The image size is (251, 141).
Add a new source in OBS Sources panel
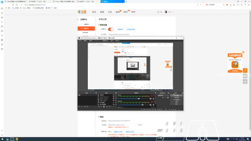99,107
